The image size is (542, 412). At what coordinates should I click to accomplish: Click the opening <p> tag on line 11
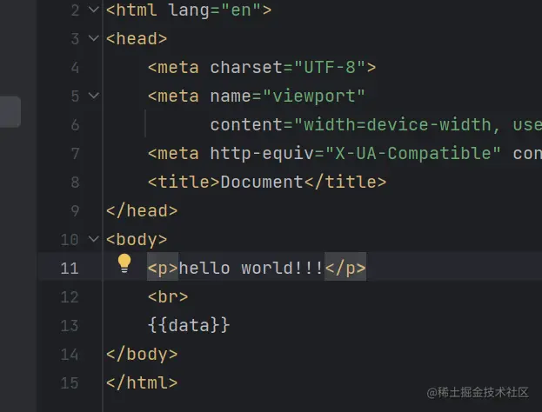tap(163, 268)
